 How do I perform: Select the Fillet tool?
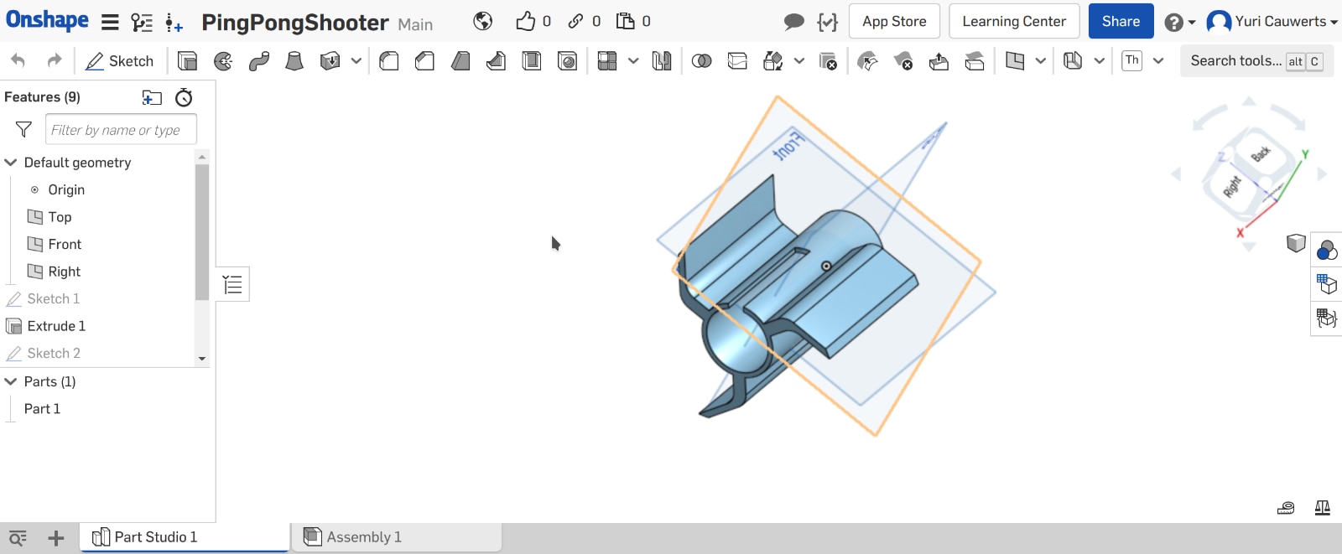[389, 60]
